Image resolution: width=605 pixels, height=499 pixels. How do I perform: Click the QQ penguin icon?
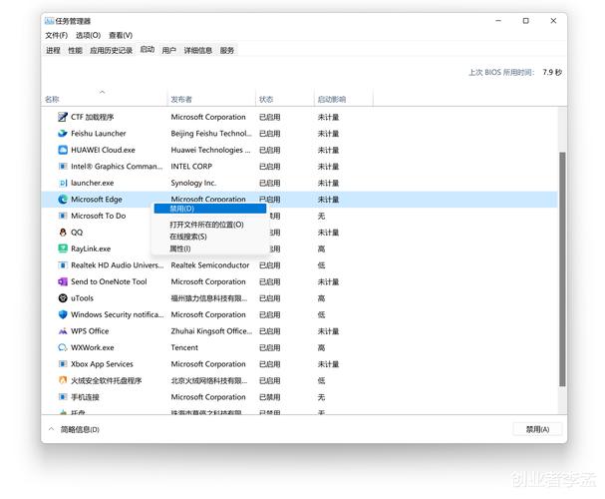(63, 233)
